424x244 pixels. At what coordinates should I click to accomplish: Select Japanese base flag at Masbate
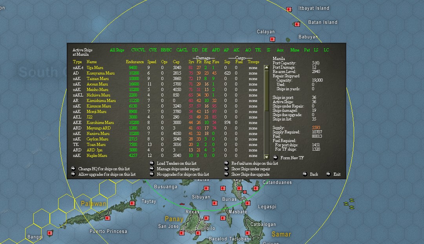[x=223, y=218]
